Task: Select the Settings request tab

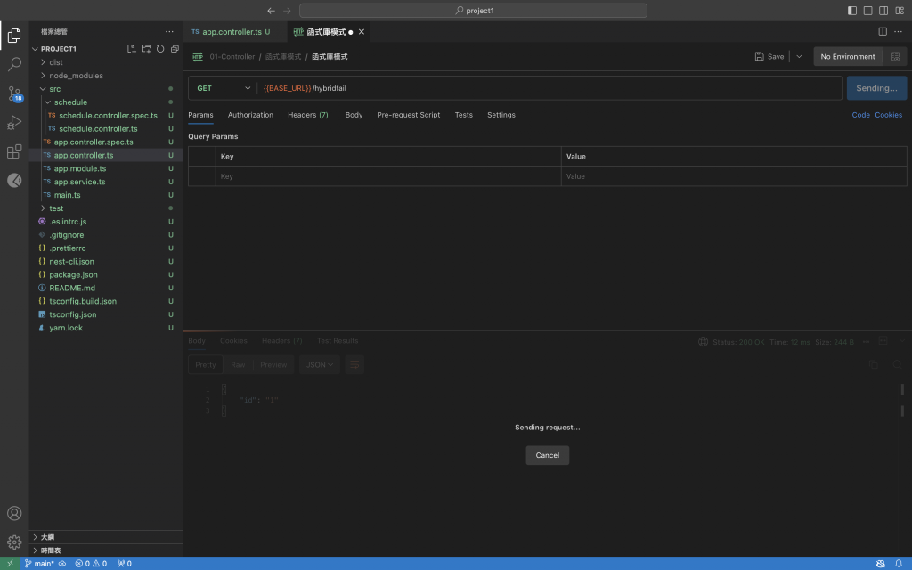Action: [501, 115]
